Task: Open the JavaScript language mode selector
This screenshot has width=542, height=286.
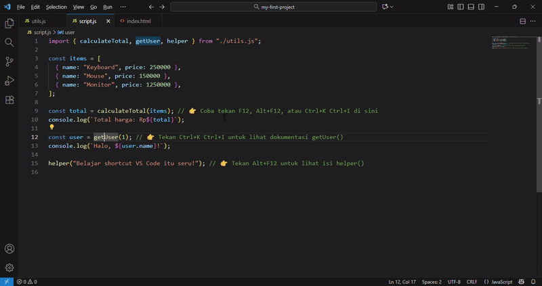Action: pyautogui.click(x=499, y=282)
